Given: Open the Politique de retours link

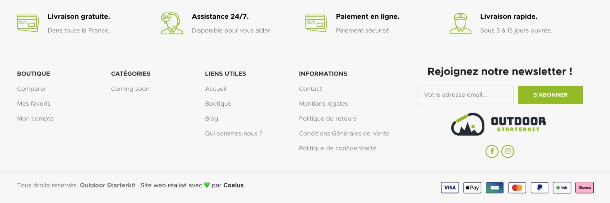Looking at the screenshot, I should click(328, 118).
